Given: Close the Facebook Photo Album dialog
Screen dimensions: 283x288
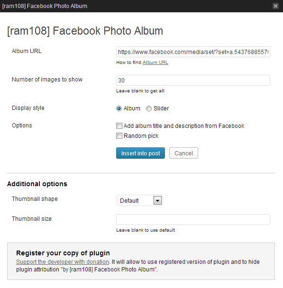Looking at the screenshot, I should (275, 6).
